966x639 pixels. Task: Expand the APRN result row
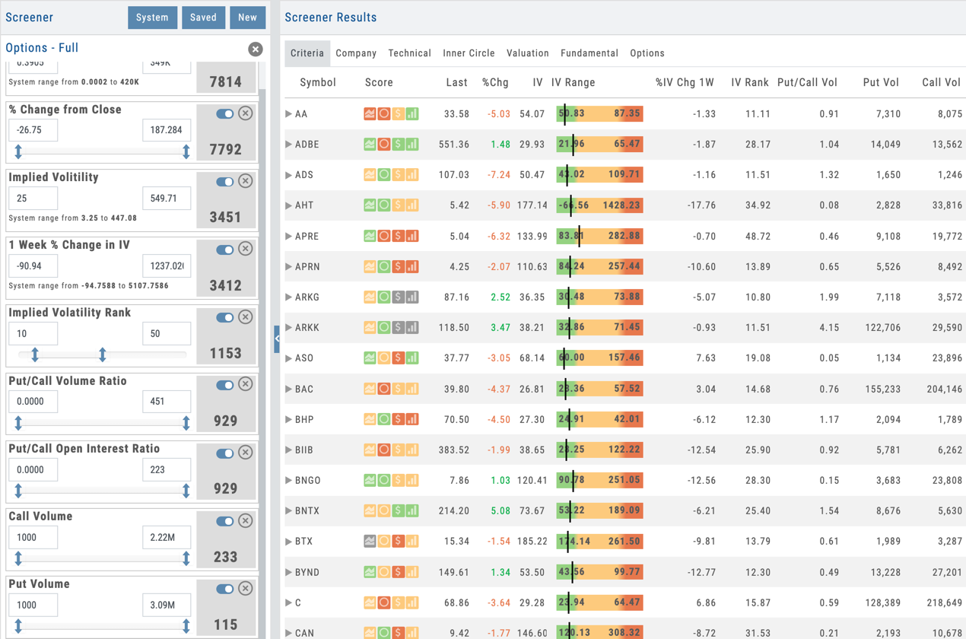288,267
